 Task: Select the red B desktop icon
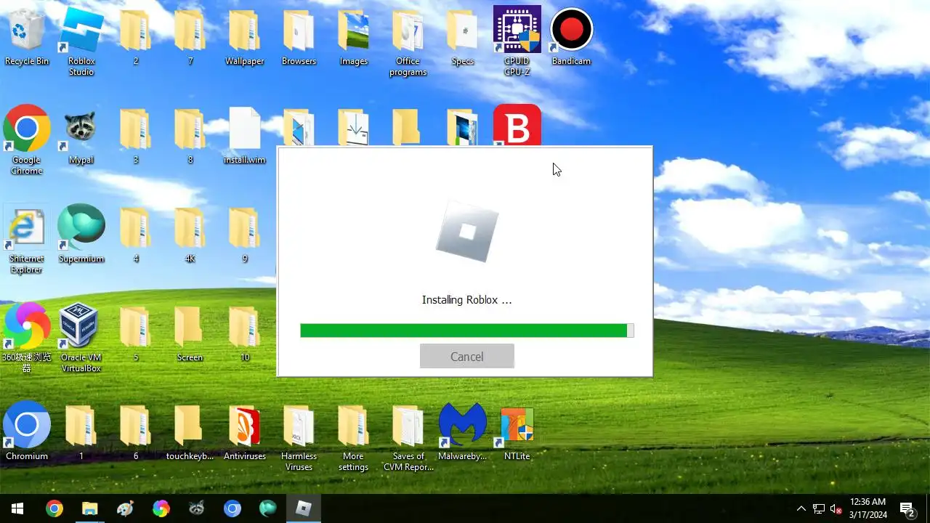pyautogui.click(x=517, y=126)
